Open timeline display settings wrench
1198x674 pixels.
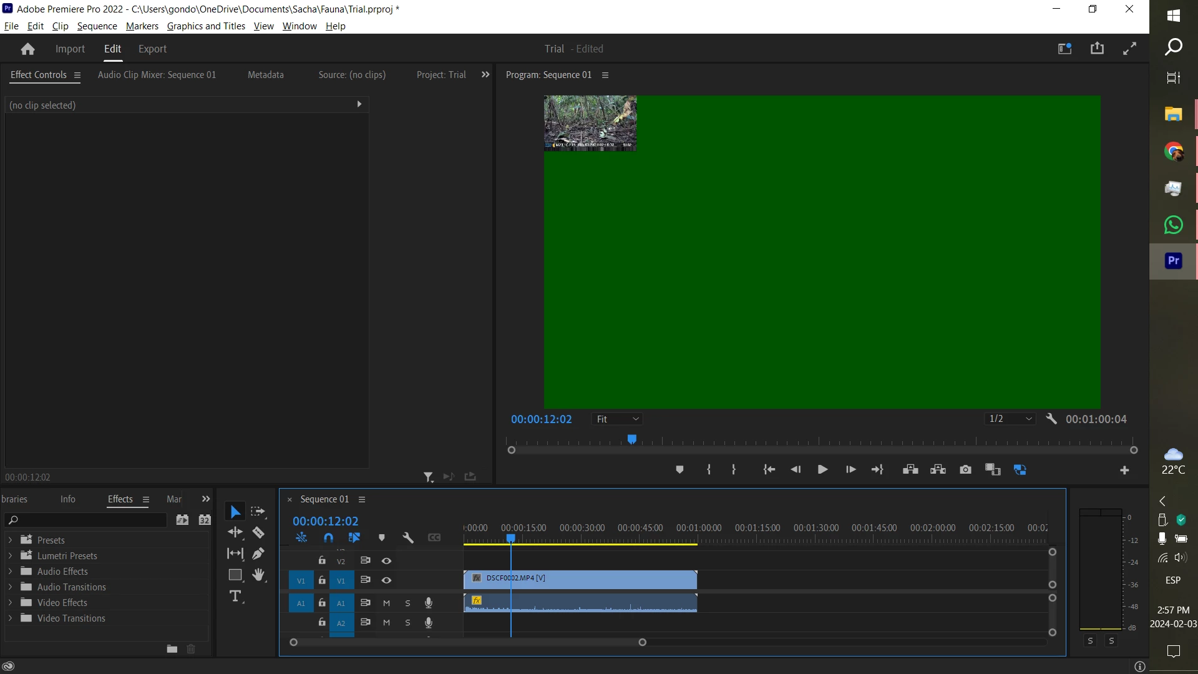(x=408, y=537)
